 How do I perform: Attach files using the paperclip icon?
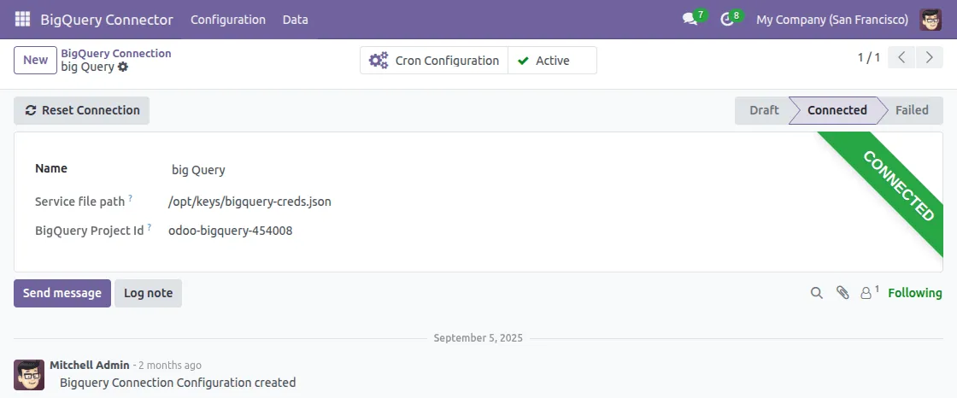(843, 293)
